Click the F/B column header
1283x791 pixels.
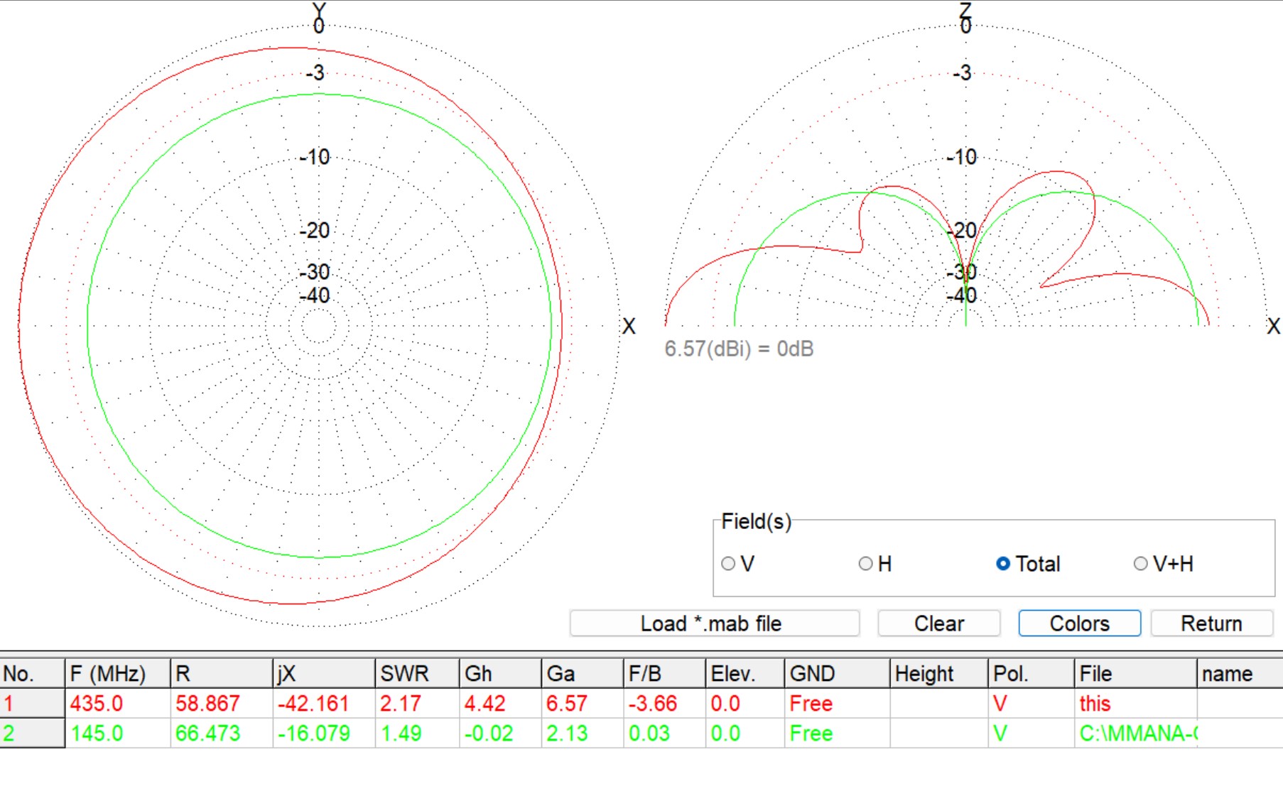click(664, 673)
